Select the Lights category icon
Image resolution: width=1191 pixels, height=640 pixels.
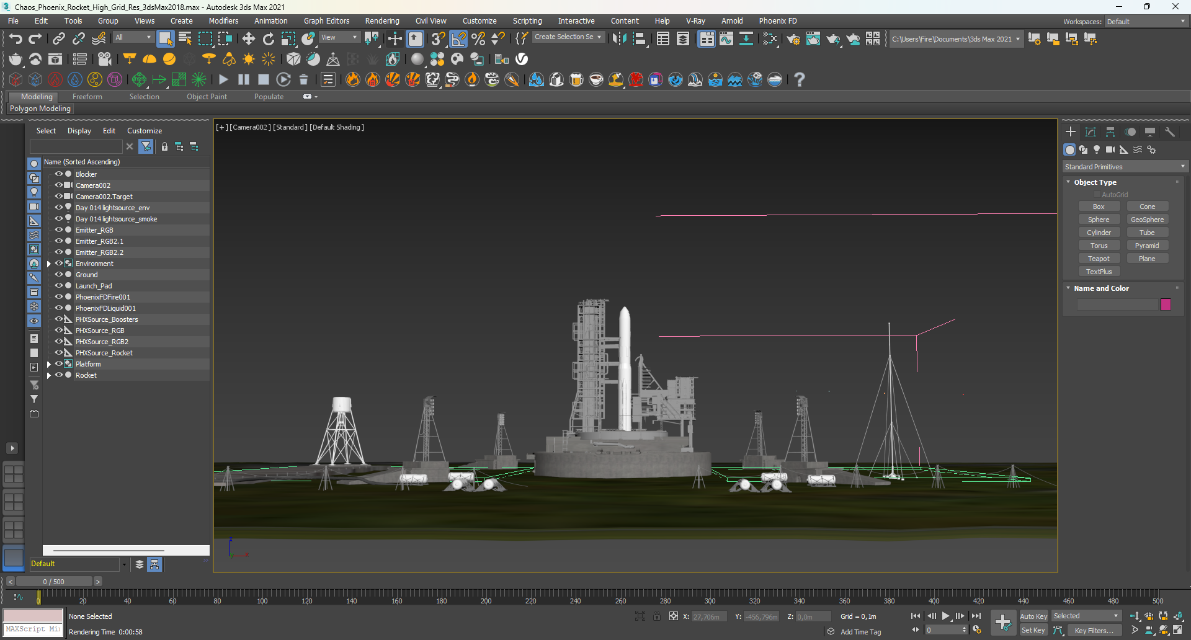1097,149
